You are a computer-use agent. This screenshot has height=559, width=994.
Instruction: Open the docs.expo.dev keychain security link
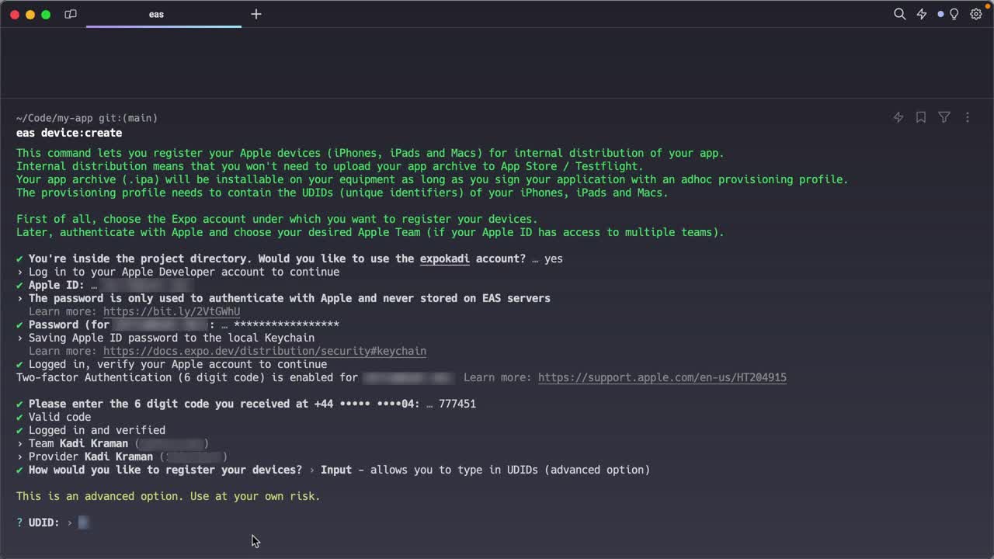click(x=264, y=351)
